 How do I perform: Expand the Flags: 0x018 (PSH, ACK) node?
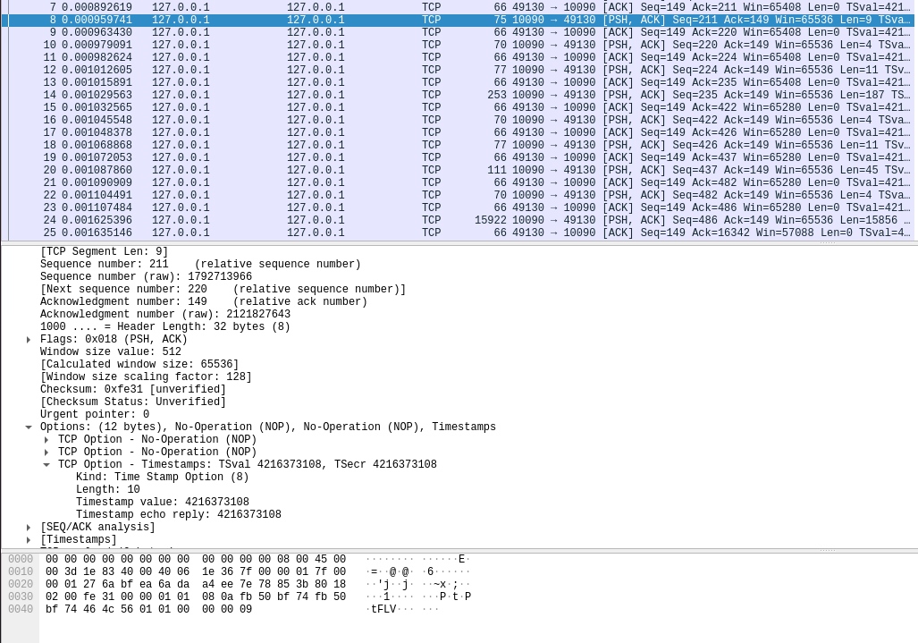click(28, 339)
